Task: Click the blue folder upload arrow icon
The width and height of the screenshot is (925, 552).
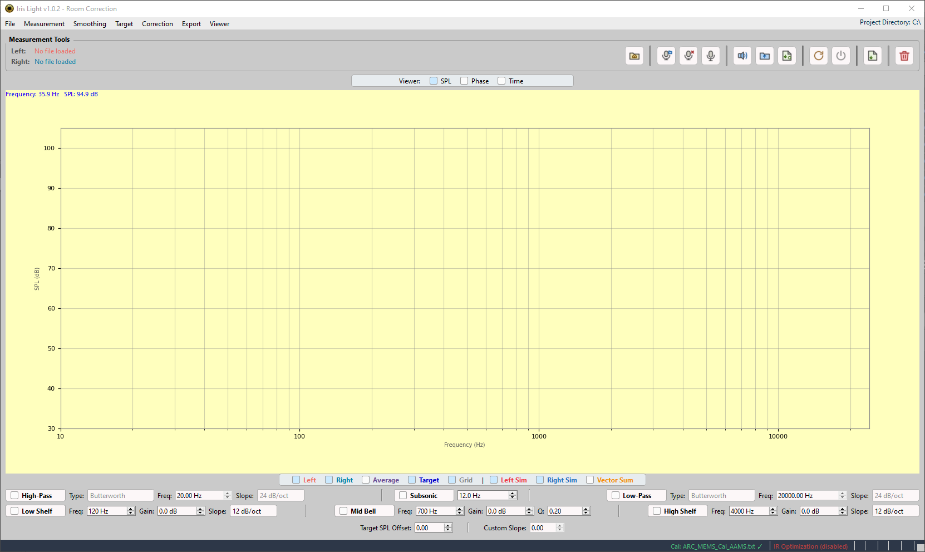Action: tap(765, 56)
